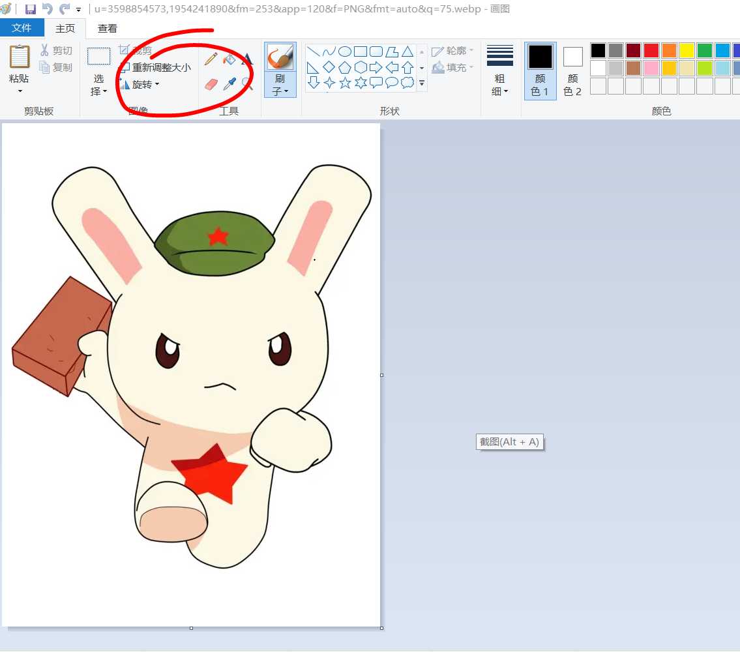Pick the pink color swatch
740x652 pixels.
[x=651, y=68]
